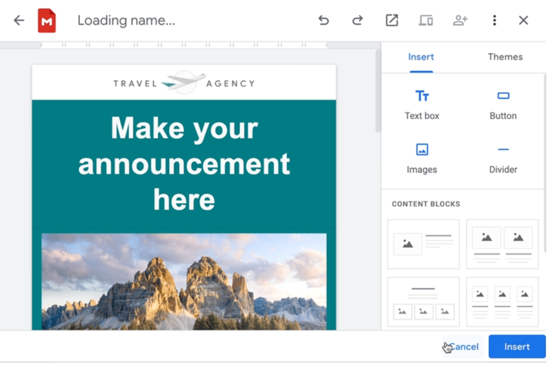Select image-left text-right content block
This screenshot has height=372, width=555.
pyautogui.click(x=423, y=244)
